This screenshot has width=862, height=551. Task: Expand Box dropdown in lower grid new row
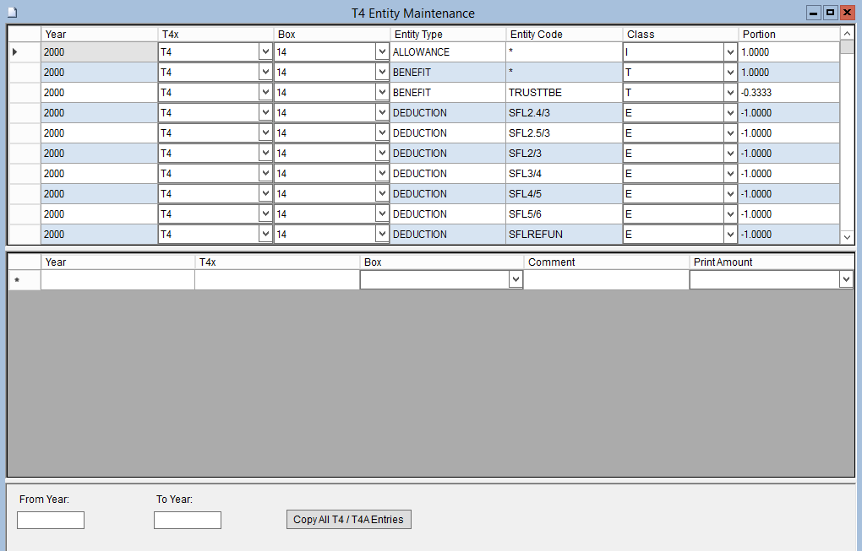(516, 279)
